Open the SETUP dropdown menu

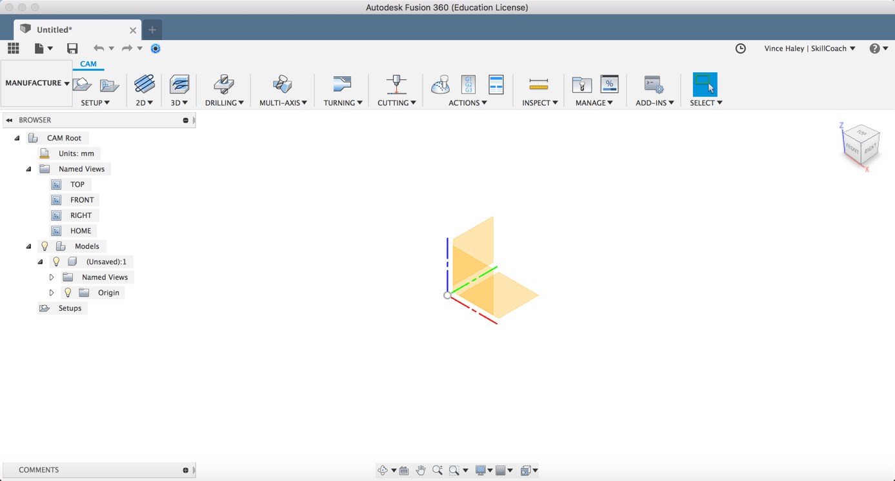click(95, 103)
